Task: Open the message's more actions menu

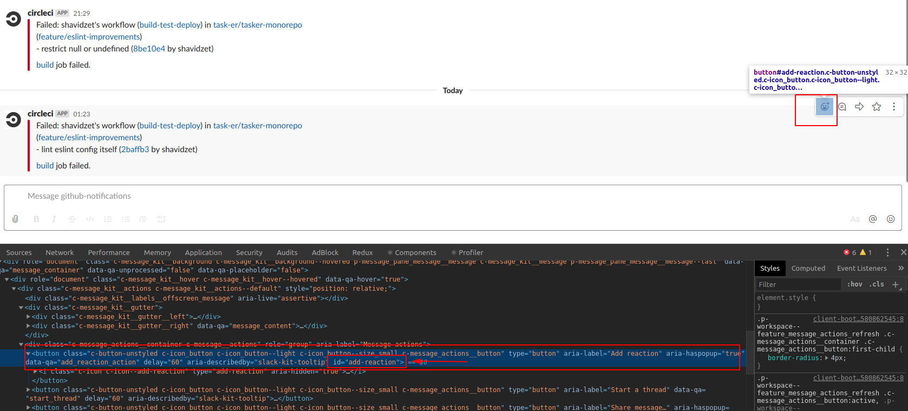Action: point(894,107)
